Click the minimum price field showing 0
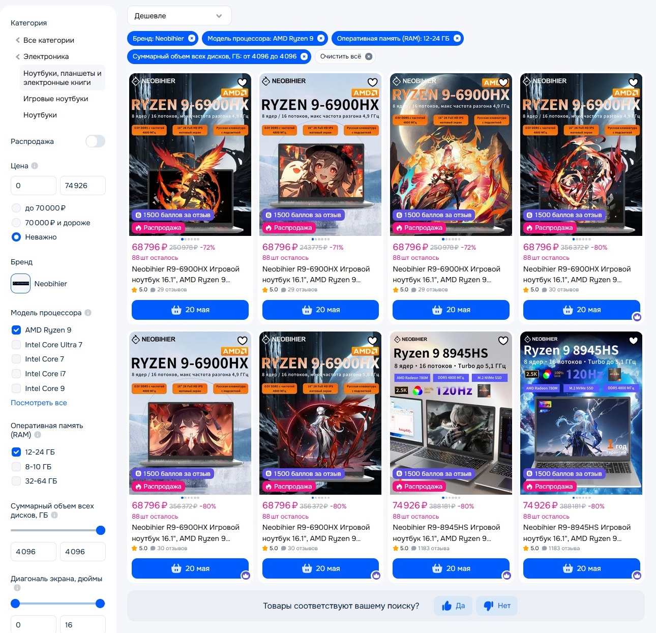 click(x=33, y=186)
